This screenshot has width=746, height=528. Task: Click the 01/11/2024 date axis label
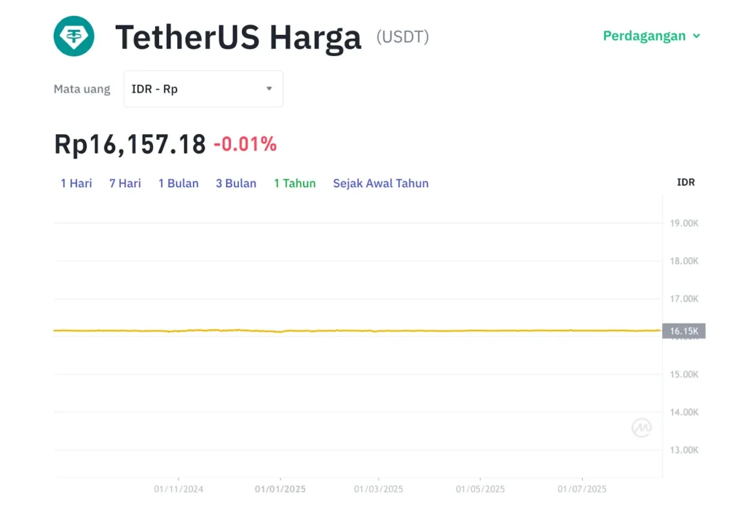(178, 489)
